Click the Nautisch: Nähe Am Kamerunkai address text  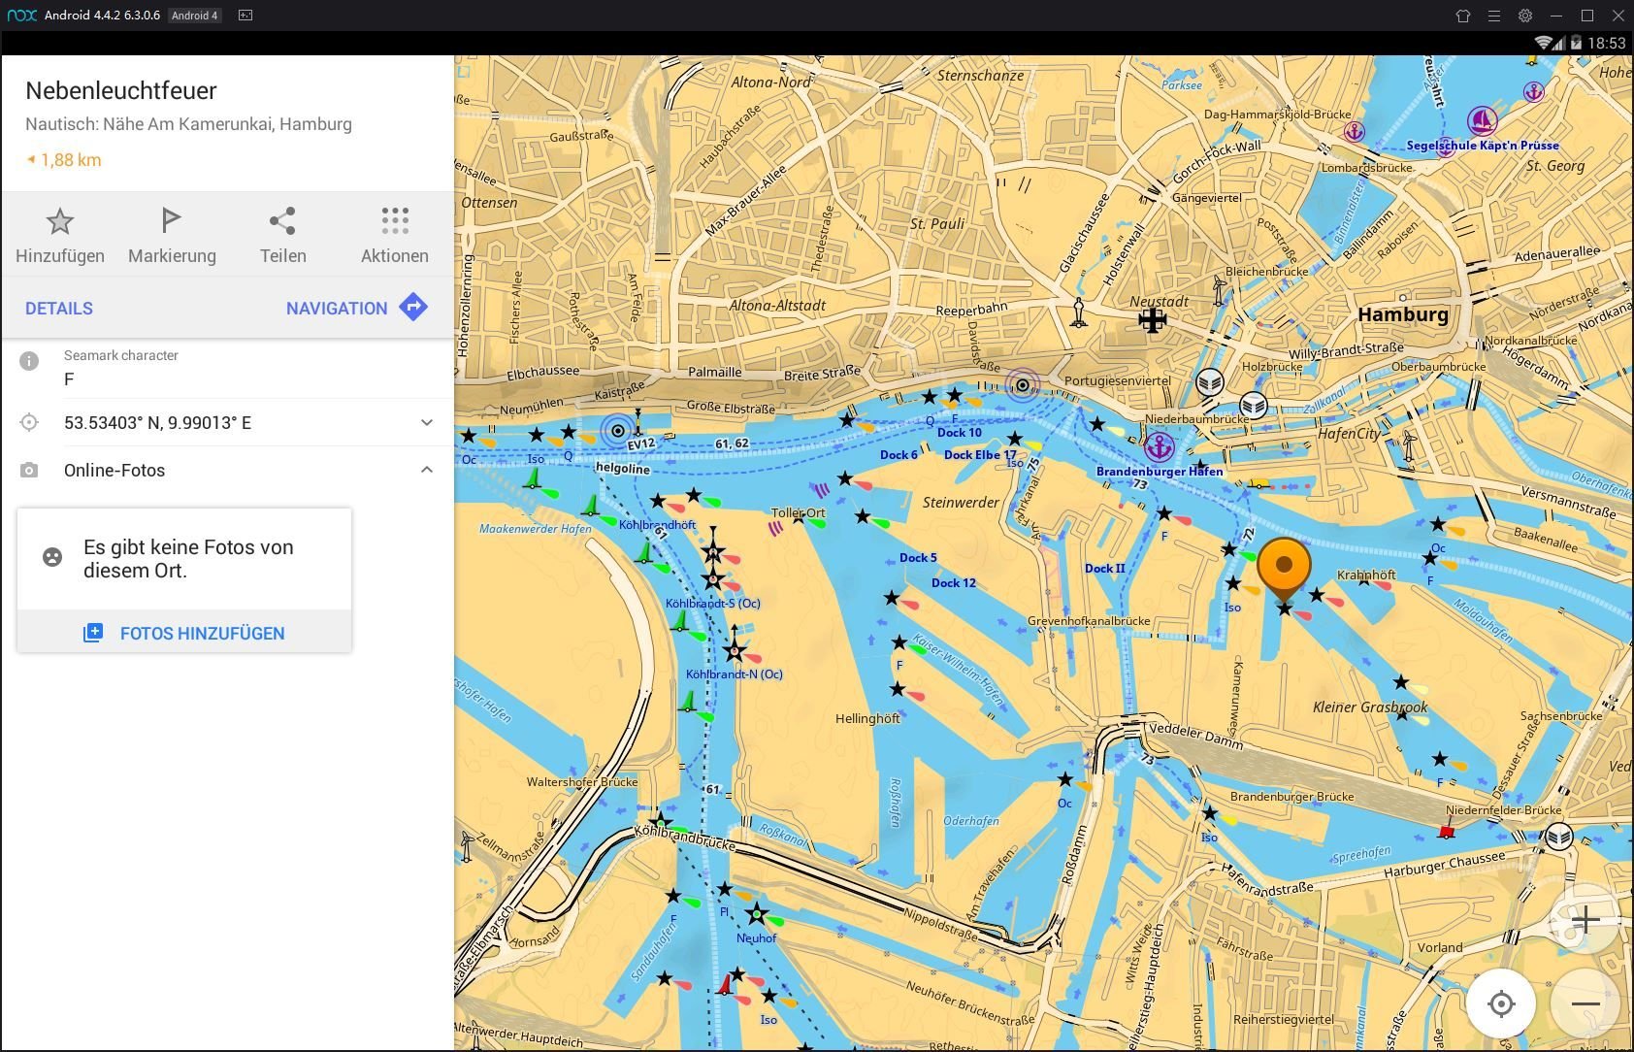click(x=188, y=124)
